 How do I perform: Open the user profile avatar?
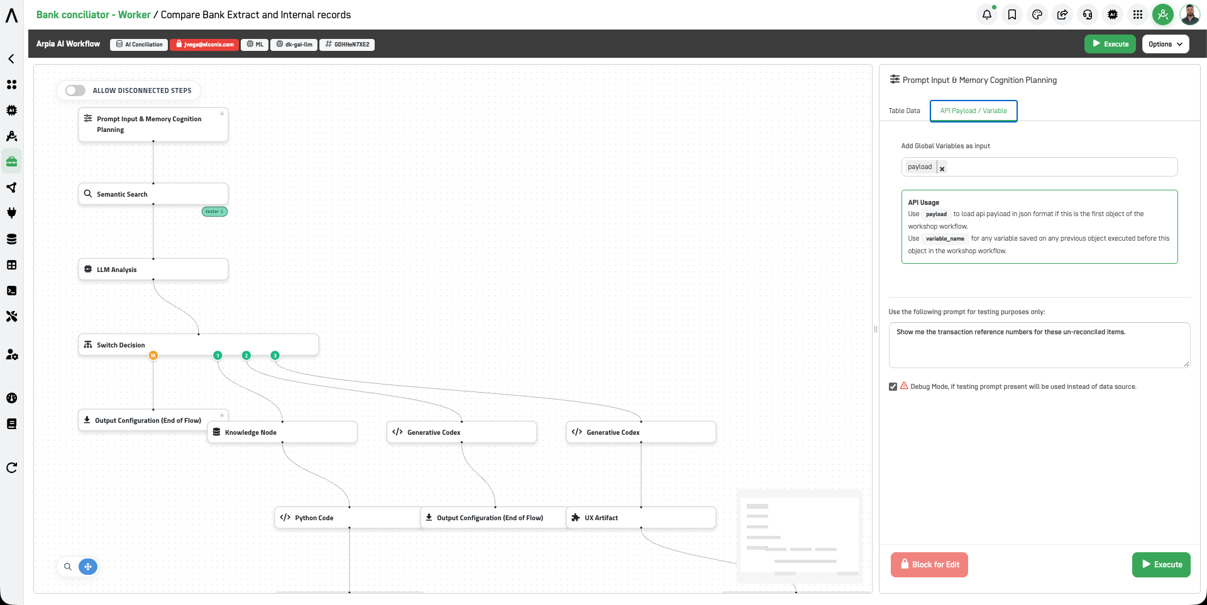(x=1189, y=14)
